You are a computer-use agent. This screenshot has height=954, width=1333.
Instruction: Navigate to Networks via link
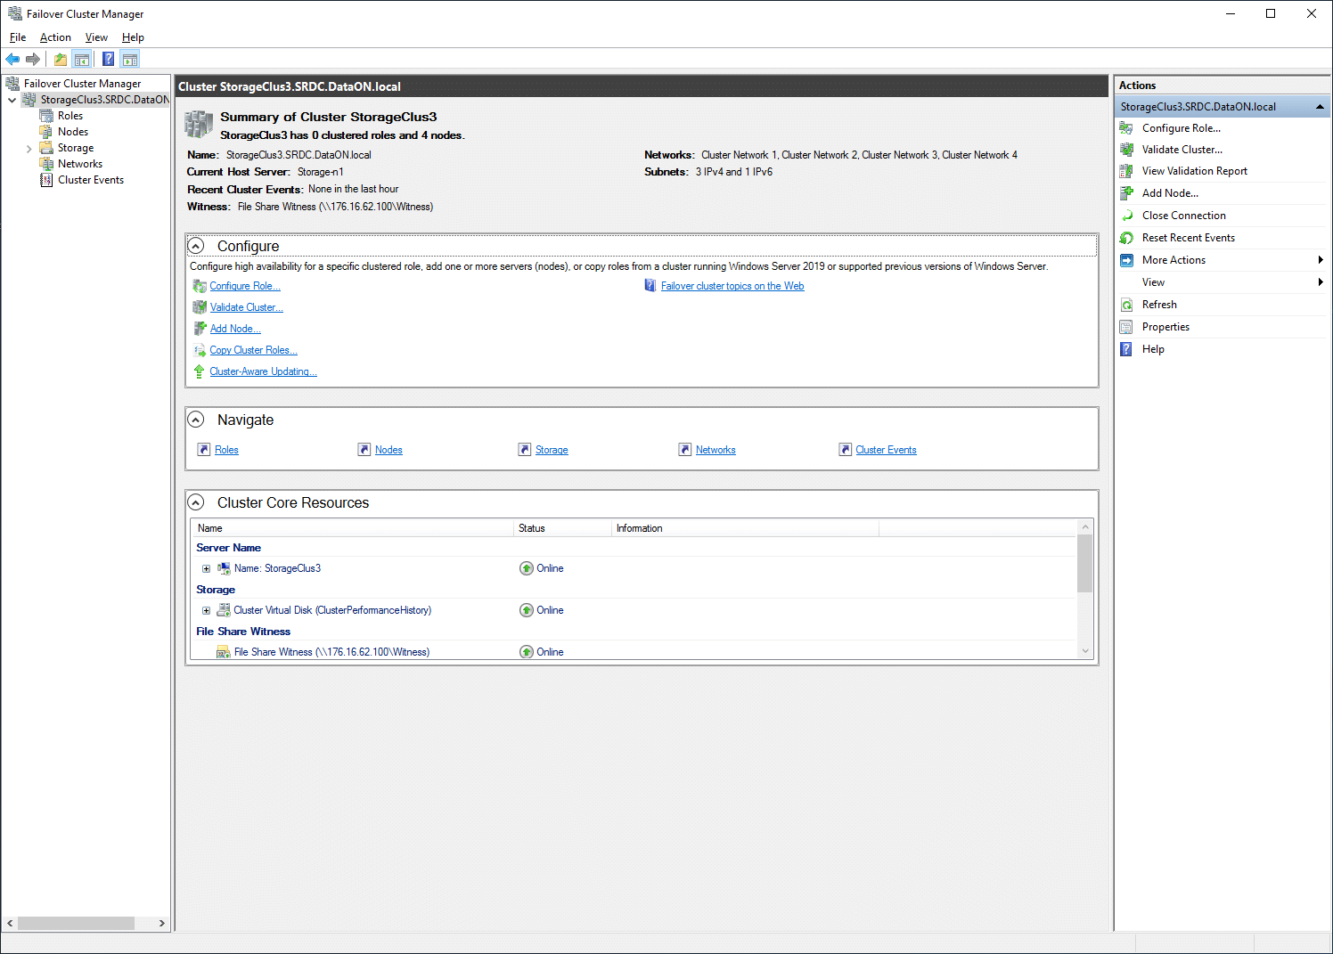[x=716, y=450]
